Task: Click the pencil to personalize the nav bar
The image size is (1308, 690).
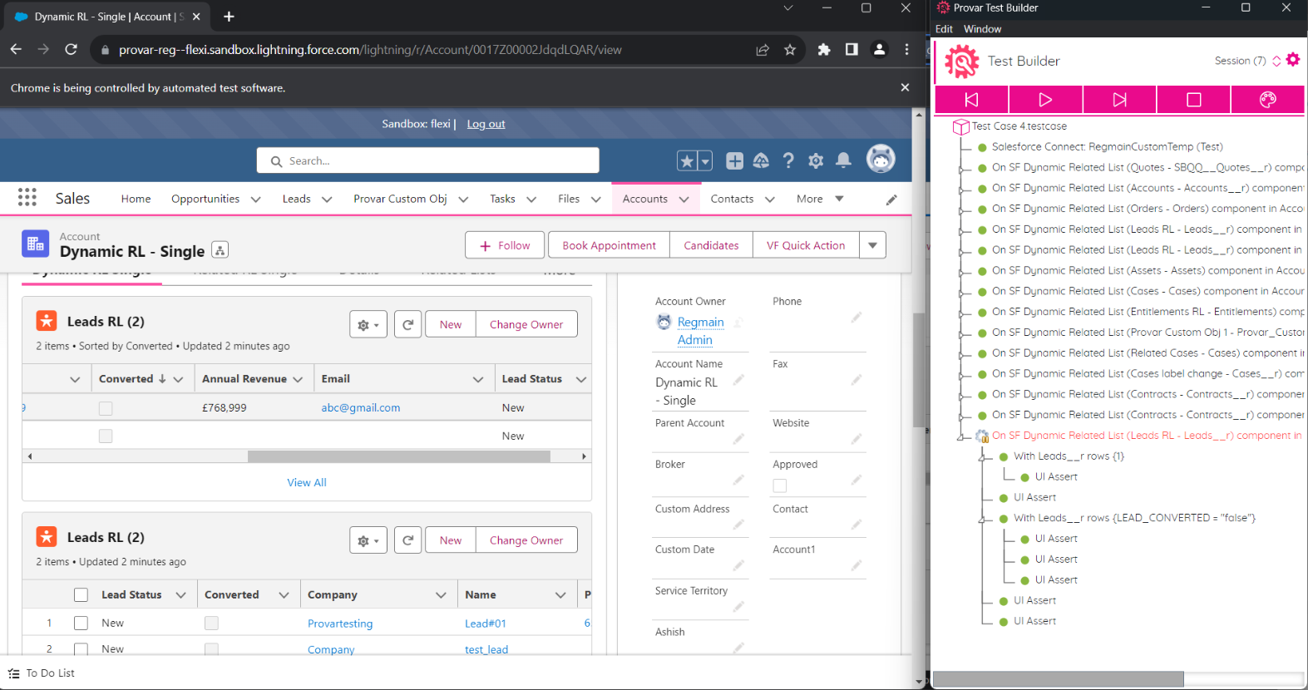Action: (x=891, y=200)
